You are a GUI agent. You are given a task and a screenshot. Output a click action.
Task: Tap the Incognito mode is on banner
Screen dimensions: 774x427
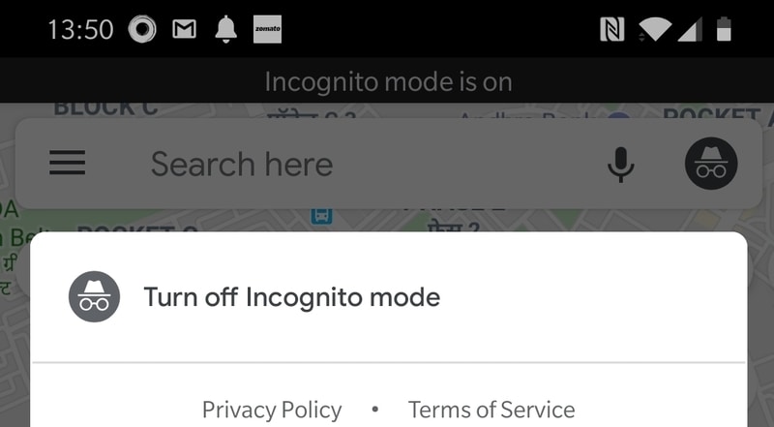[x=388, y=81]
